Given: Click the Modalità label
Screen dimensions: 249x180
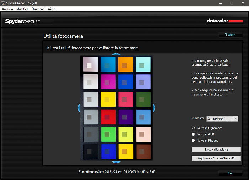Looking at the screenshot, I should click(198, 118).
